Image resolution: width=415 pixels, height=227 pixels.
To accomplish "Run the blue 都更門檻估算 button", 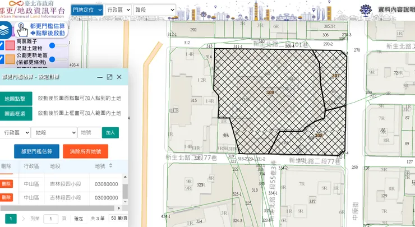I will pos(37,151).
